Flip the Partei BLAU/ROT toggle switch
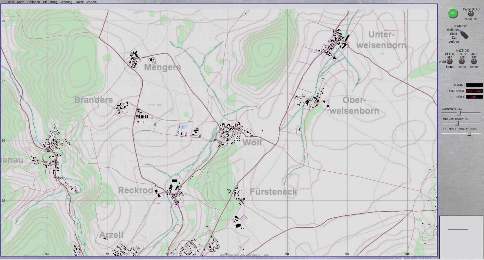Screen dimensions: 484x260 471,14
